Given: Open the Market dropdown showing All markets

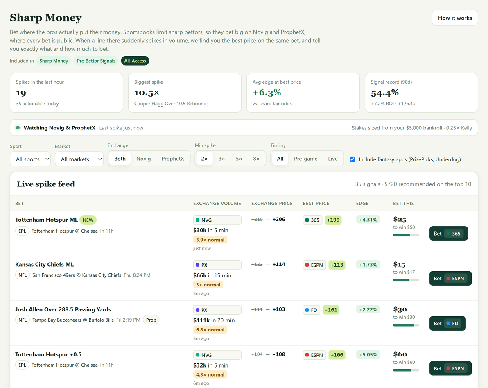Looking at the screenshot, I should tap(79, 159).
